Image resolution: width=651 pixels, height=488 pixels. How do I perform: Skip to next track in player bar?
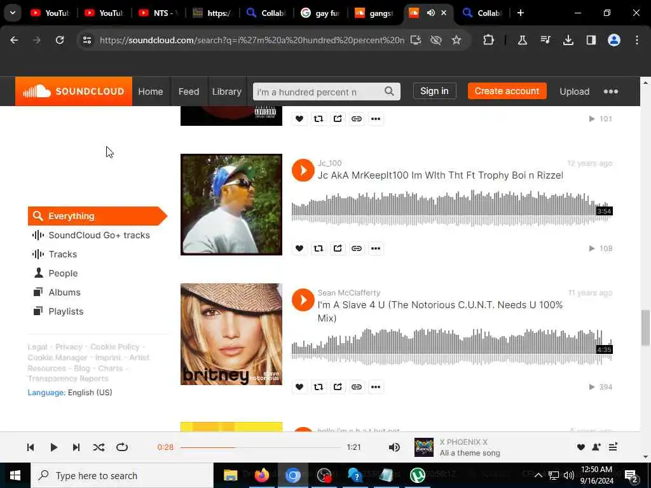click(76, 447)
